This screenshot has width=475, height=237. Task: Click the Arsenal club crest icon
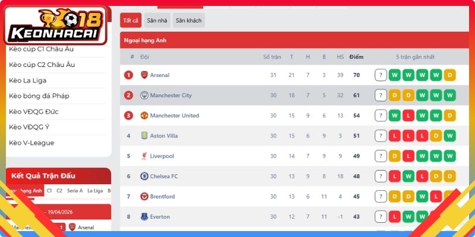(x=144, y=75)
